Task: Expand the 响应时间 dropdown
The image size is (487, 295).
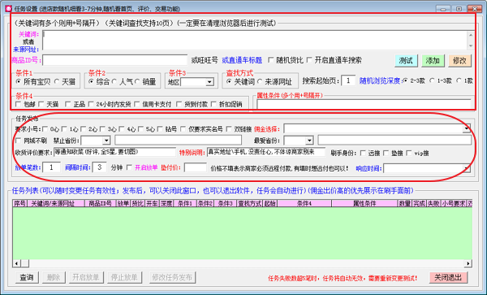Action: (x=467, y=168)
